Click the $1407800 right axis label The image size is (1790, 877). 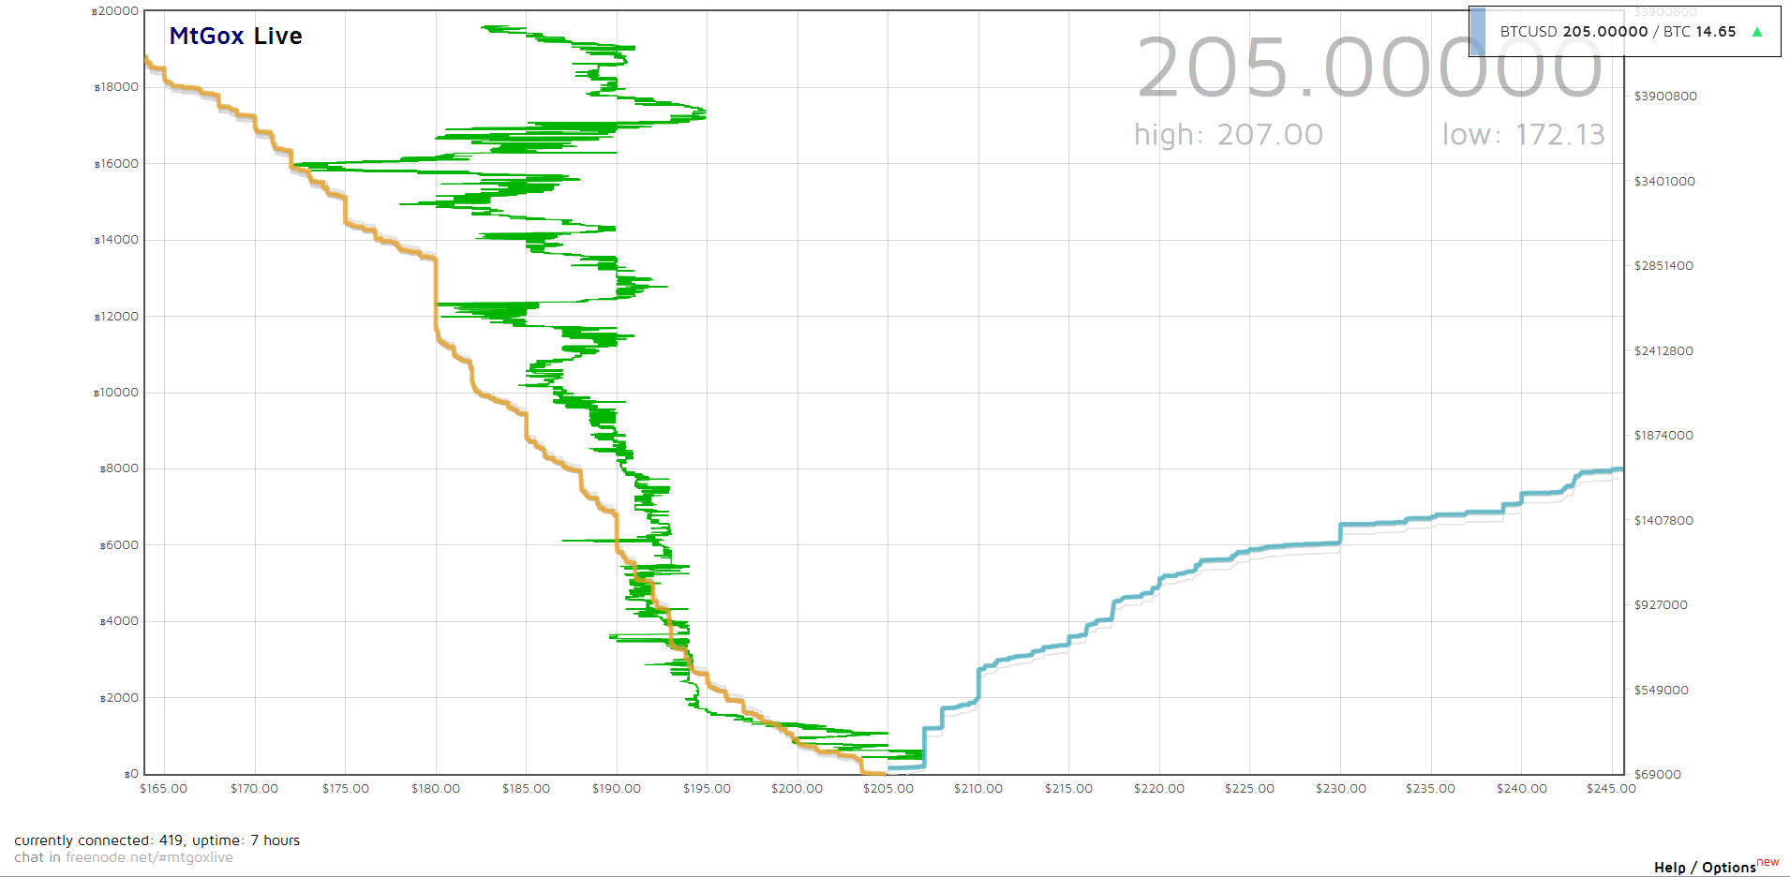[x=1664, y=521]
